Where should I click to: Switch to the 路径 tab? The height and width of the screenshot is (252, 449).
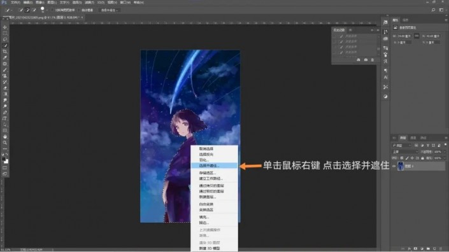[424, 138]
